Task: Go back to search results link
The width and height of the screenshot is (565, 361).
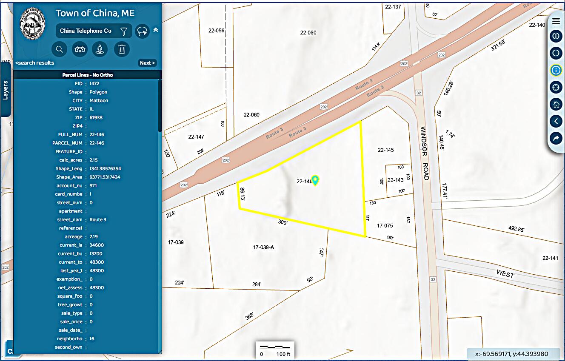Action: tap(35, 63)
